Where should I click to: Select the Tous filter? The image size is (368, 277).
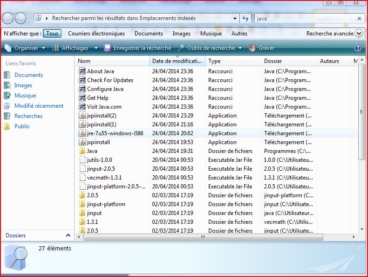tap(52, 34)
